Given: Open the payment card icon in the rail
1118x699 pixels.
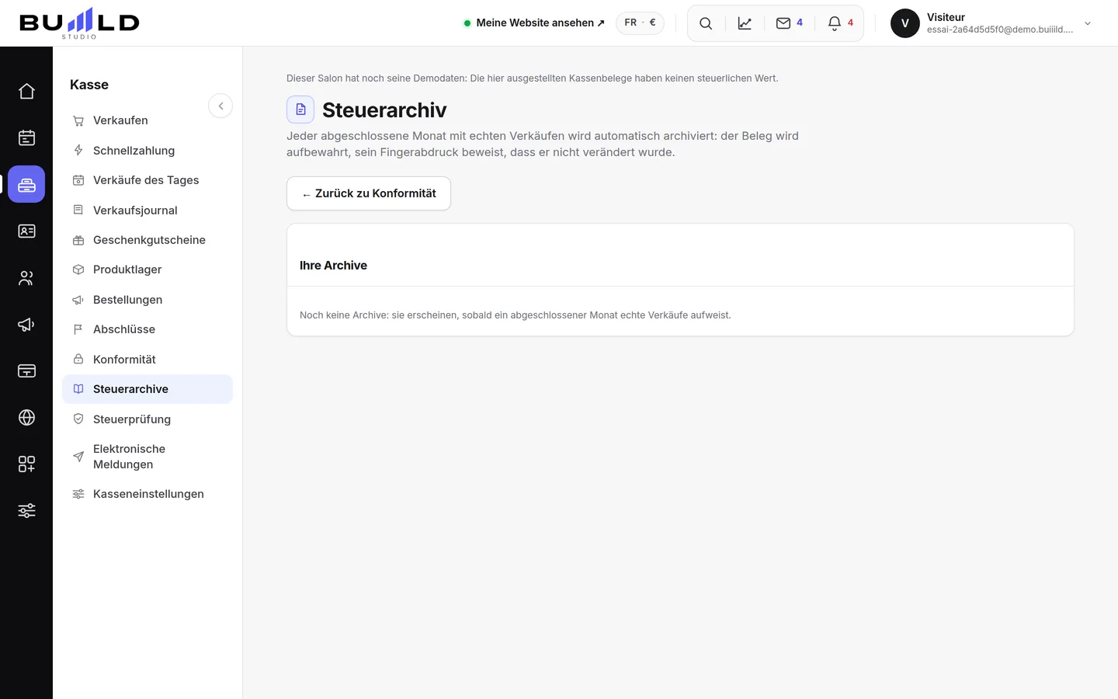Looking at the screenshot, I should (26, 371).
